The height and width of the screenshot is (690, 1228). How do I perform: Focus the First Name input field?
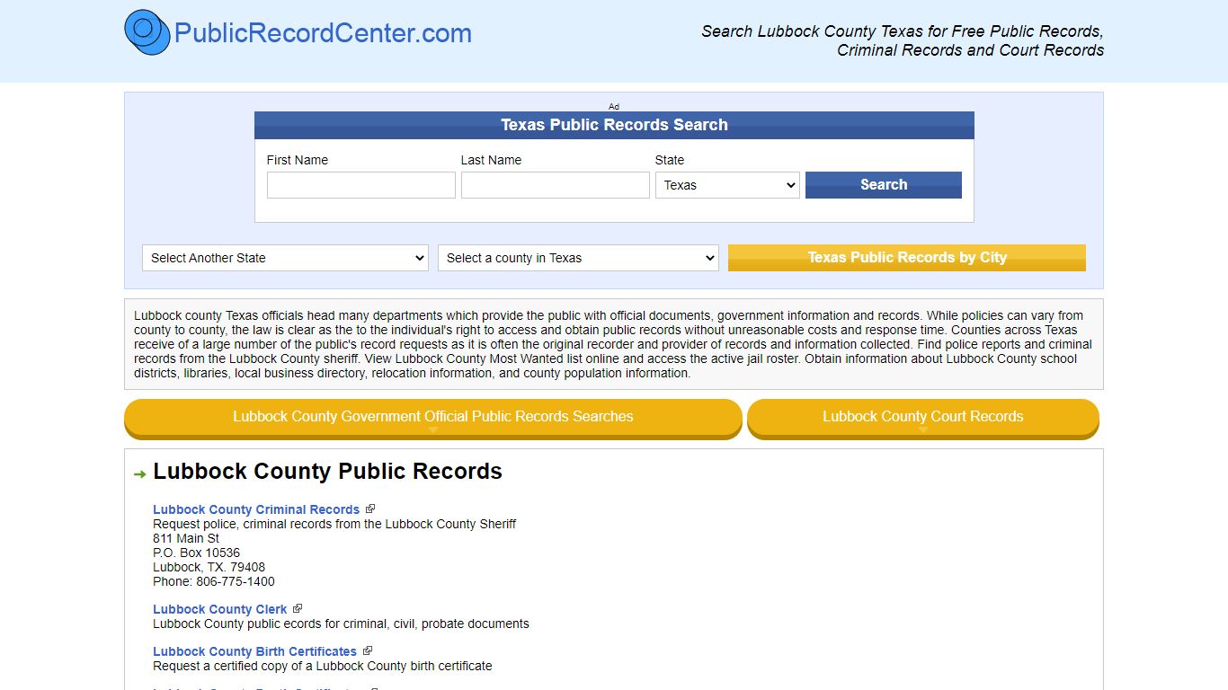click(361, 185)
